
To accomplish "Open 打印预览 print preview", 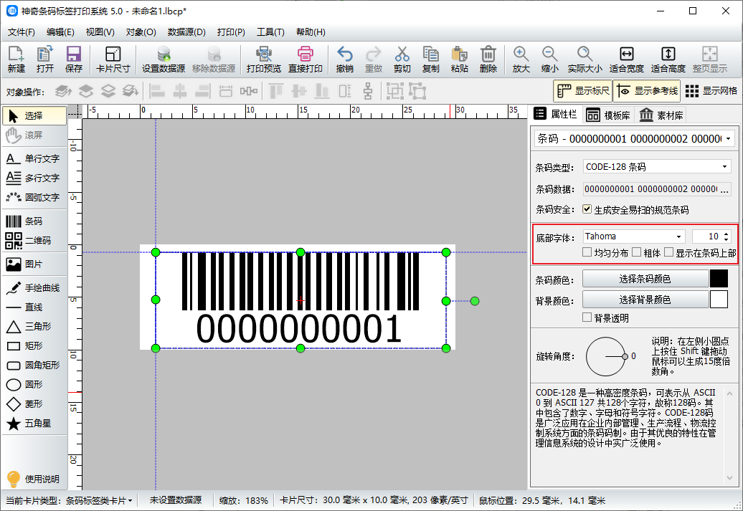I will click(x=263, y=59).
